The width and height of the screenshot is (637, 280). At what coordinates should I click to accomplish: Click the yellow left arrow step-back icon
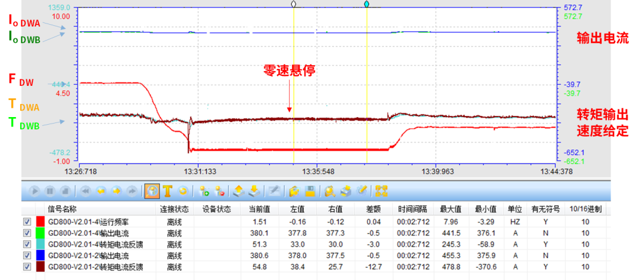101,191
